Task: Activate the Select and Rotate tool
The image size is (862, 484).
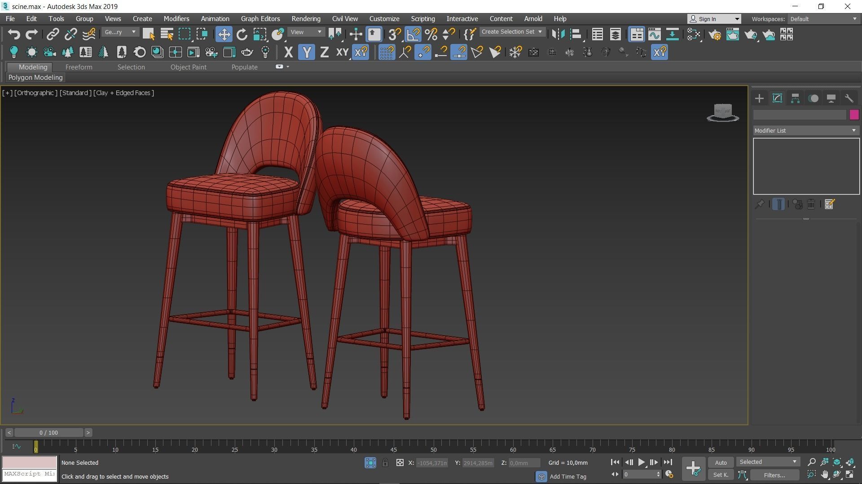Action: click(242, 35)
